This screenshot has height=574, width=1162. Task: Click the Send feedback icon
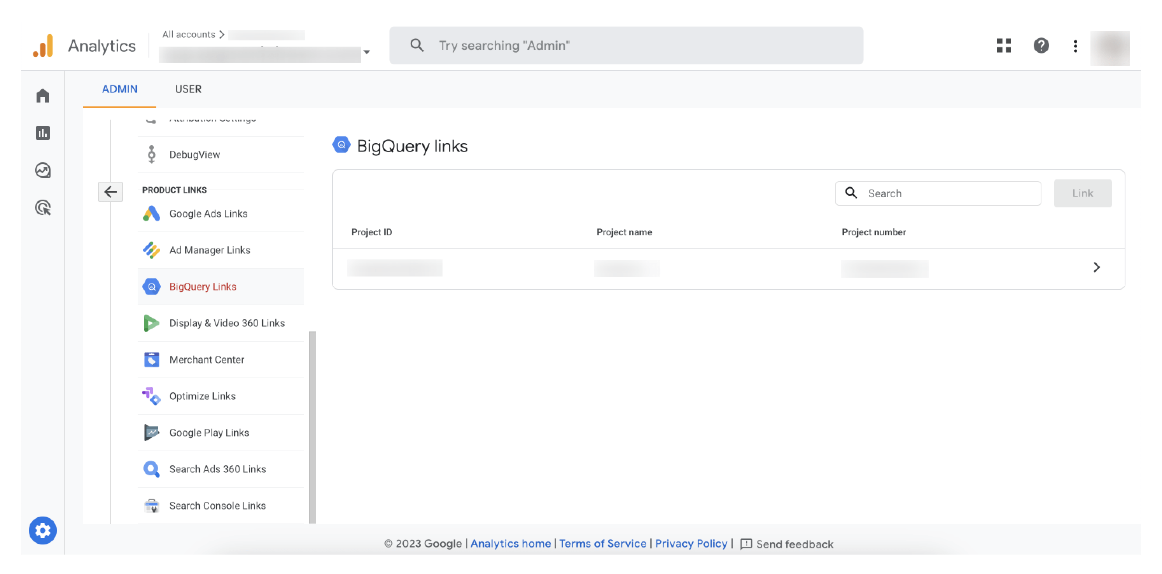[746, 543]
